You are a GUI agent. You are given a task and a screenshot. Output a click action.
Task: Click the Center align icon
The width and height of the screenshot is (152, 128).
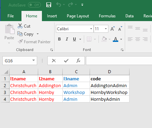(x=138, y=39)
